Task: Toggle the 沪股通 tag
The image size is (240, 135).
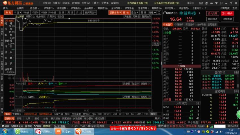Action: (x=127, y=16)
